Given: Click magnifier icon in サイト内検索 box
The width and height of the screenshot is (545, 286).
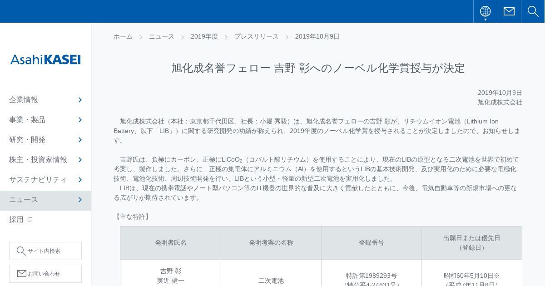Looking at the screenshot, I should 21,251.
